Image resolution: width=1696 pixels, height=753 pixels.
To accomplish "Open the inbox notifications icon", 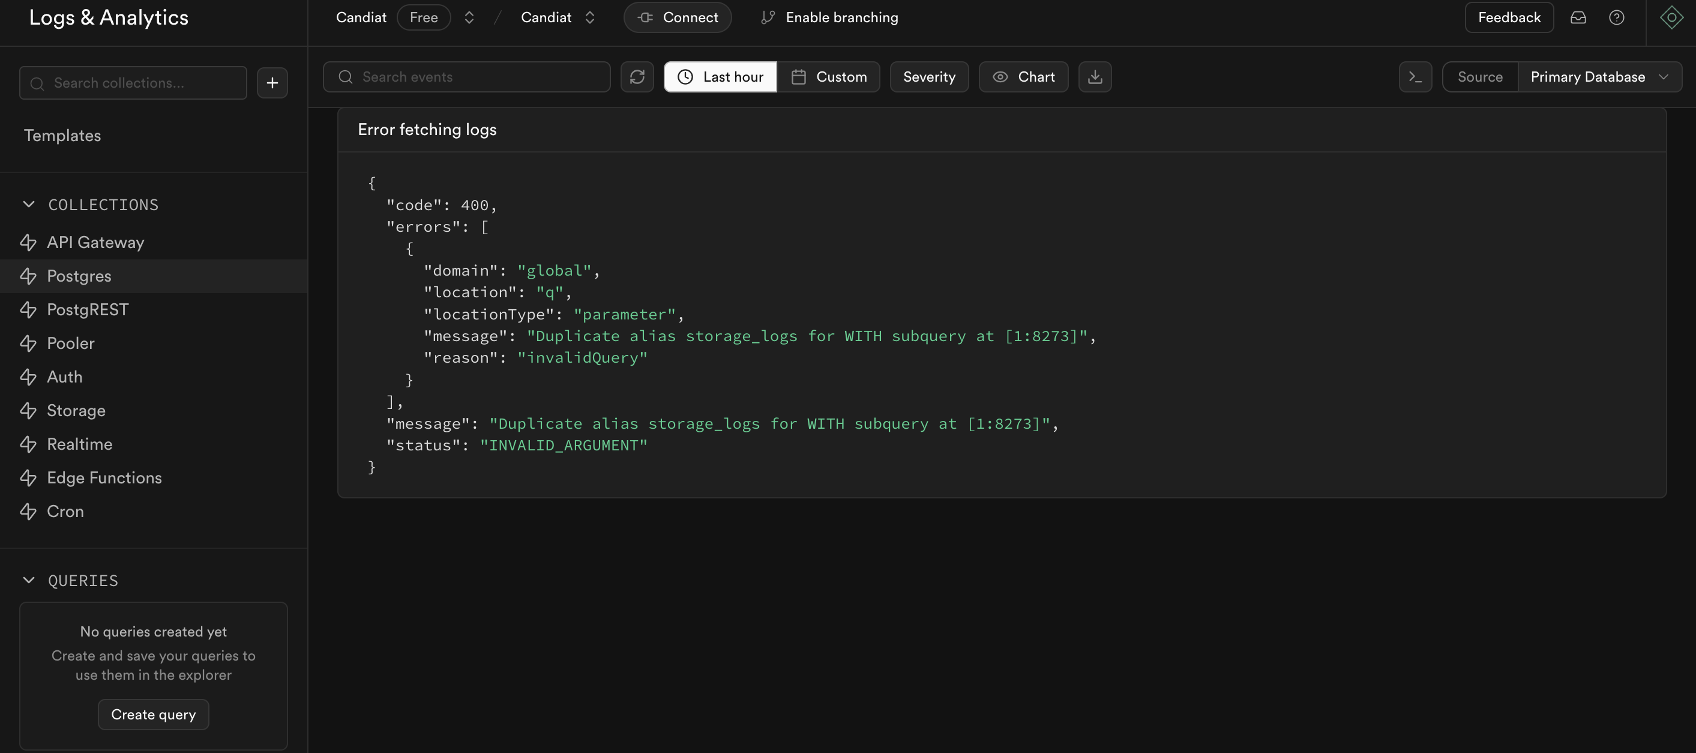I will tap(1579, 17).
